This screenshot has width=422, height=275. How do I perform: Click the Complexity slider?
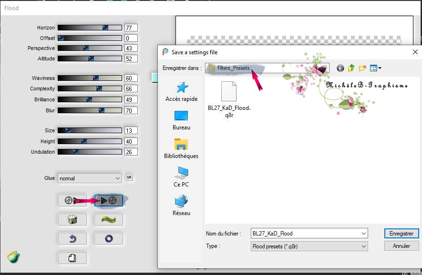[90, 88]
